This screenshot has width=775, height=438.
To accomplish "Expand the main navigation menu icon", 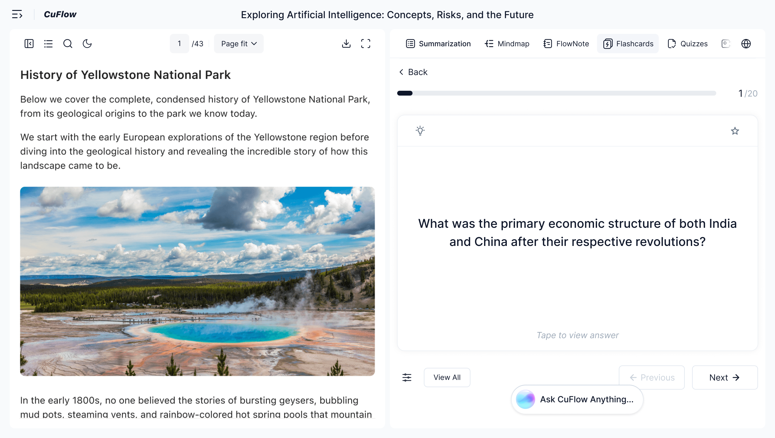I will (17, 14).
